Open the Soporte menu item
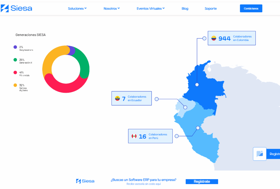Screen dimensions: 280x189 [x=211, y=8]
